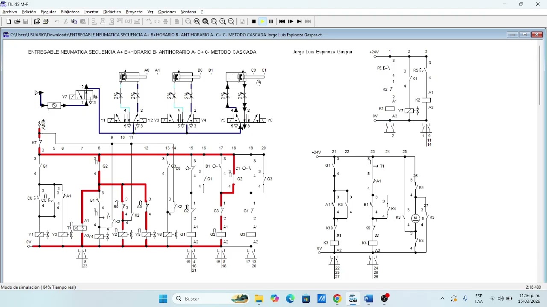The height and width of the screenshot is (307, 547).
Task: Click the Jorge Luis Espinoza Gaspar label
Action: pyautogui.click(x=323, y=52)
